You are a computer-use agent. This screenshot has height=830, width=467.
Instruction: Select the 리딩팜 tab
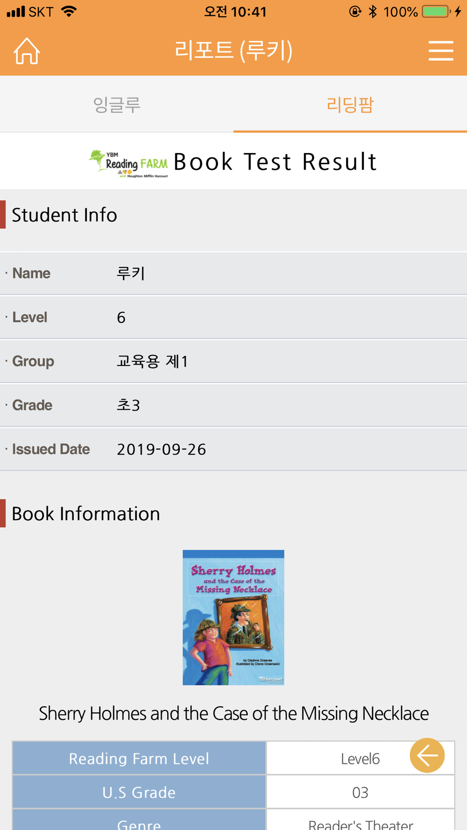tap(350, 104)
